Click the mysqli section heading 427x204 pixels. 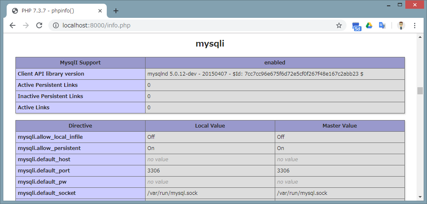pyautogui.click(x=210, y=44)
